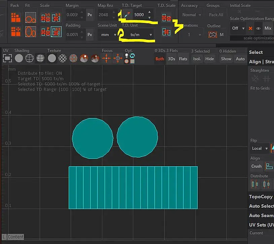Expand the TopoCopy panel
Image resolution: width=274 pixels, height=244 pixels.
pyautogui.click(x=261, y=197)
